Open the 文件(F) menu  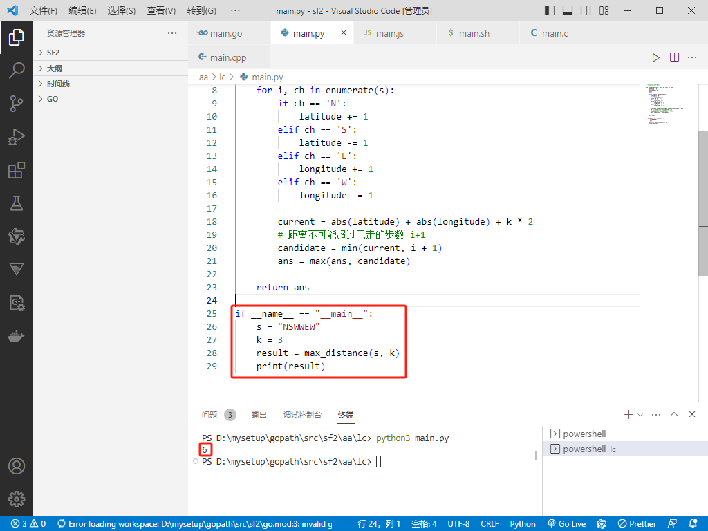(44, 10)
